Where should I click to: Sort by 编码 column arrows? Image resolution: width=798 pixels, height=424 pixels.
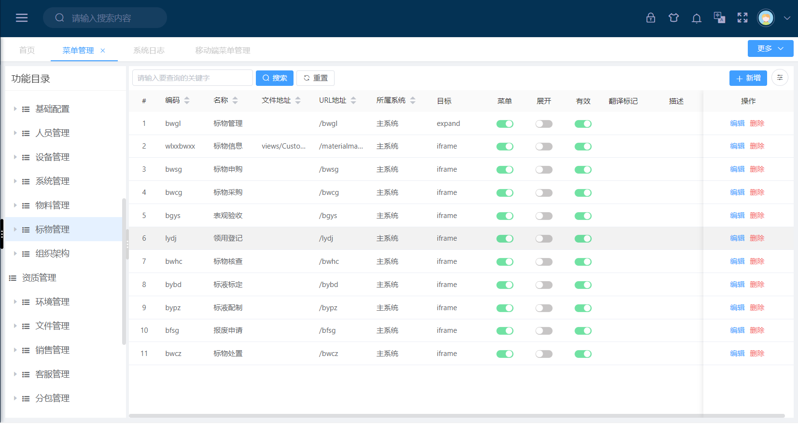(187, 100)
